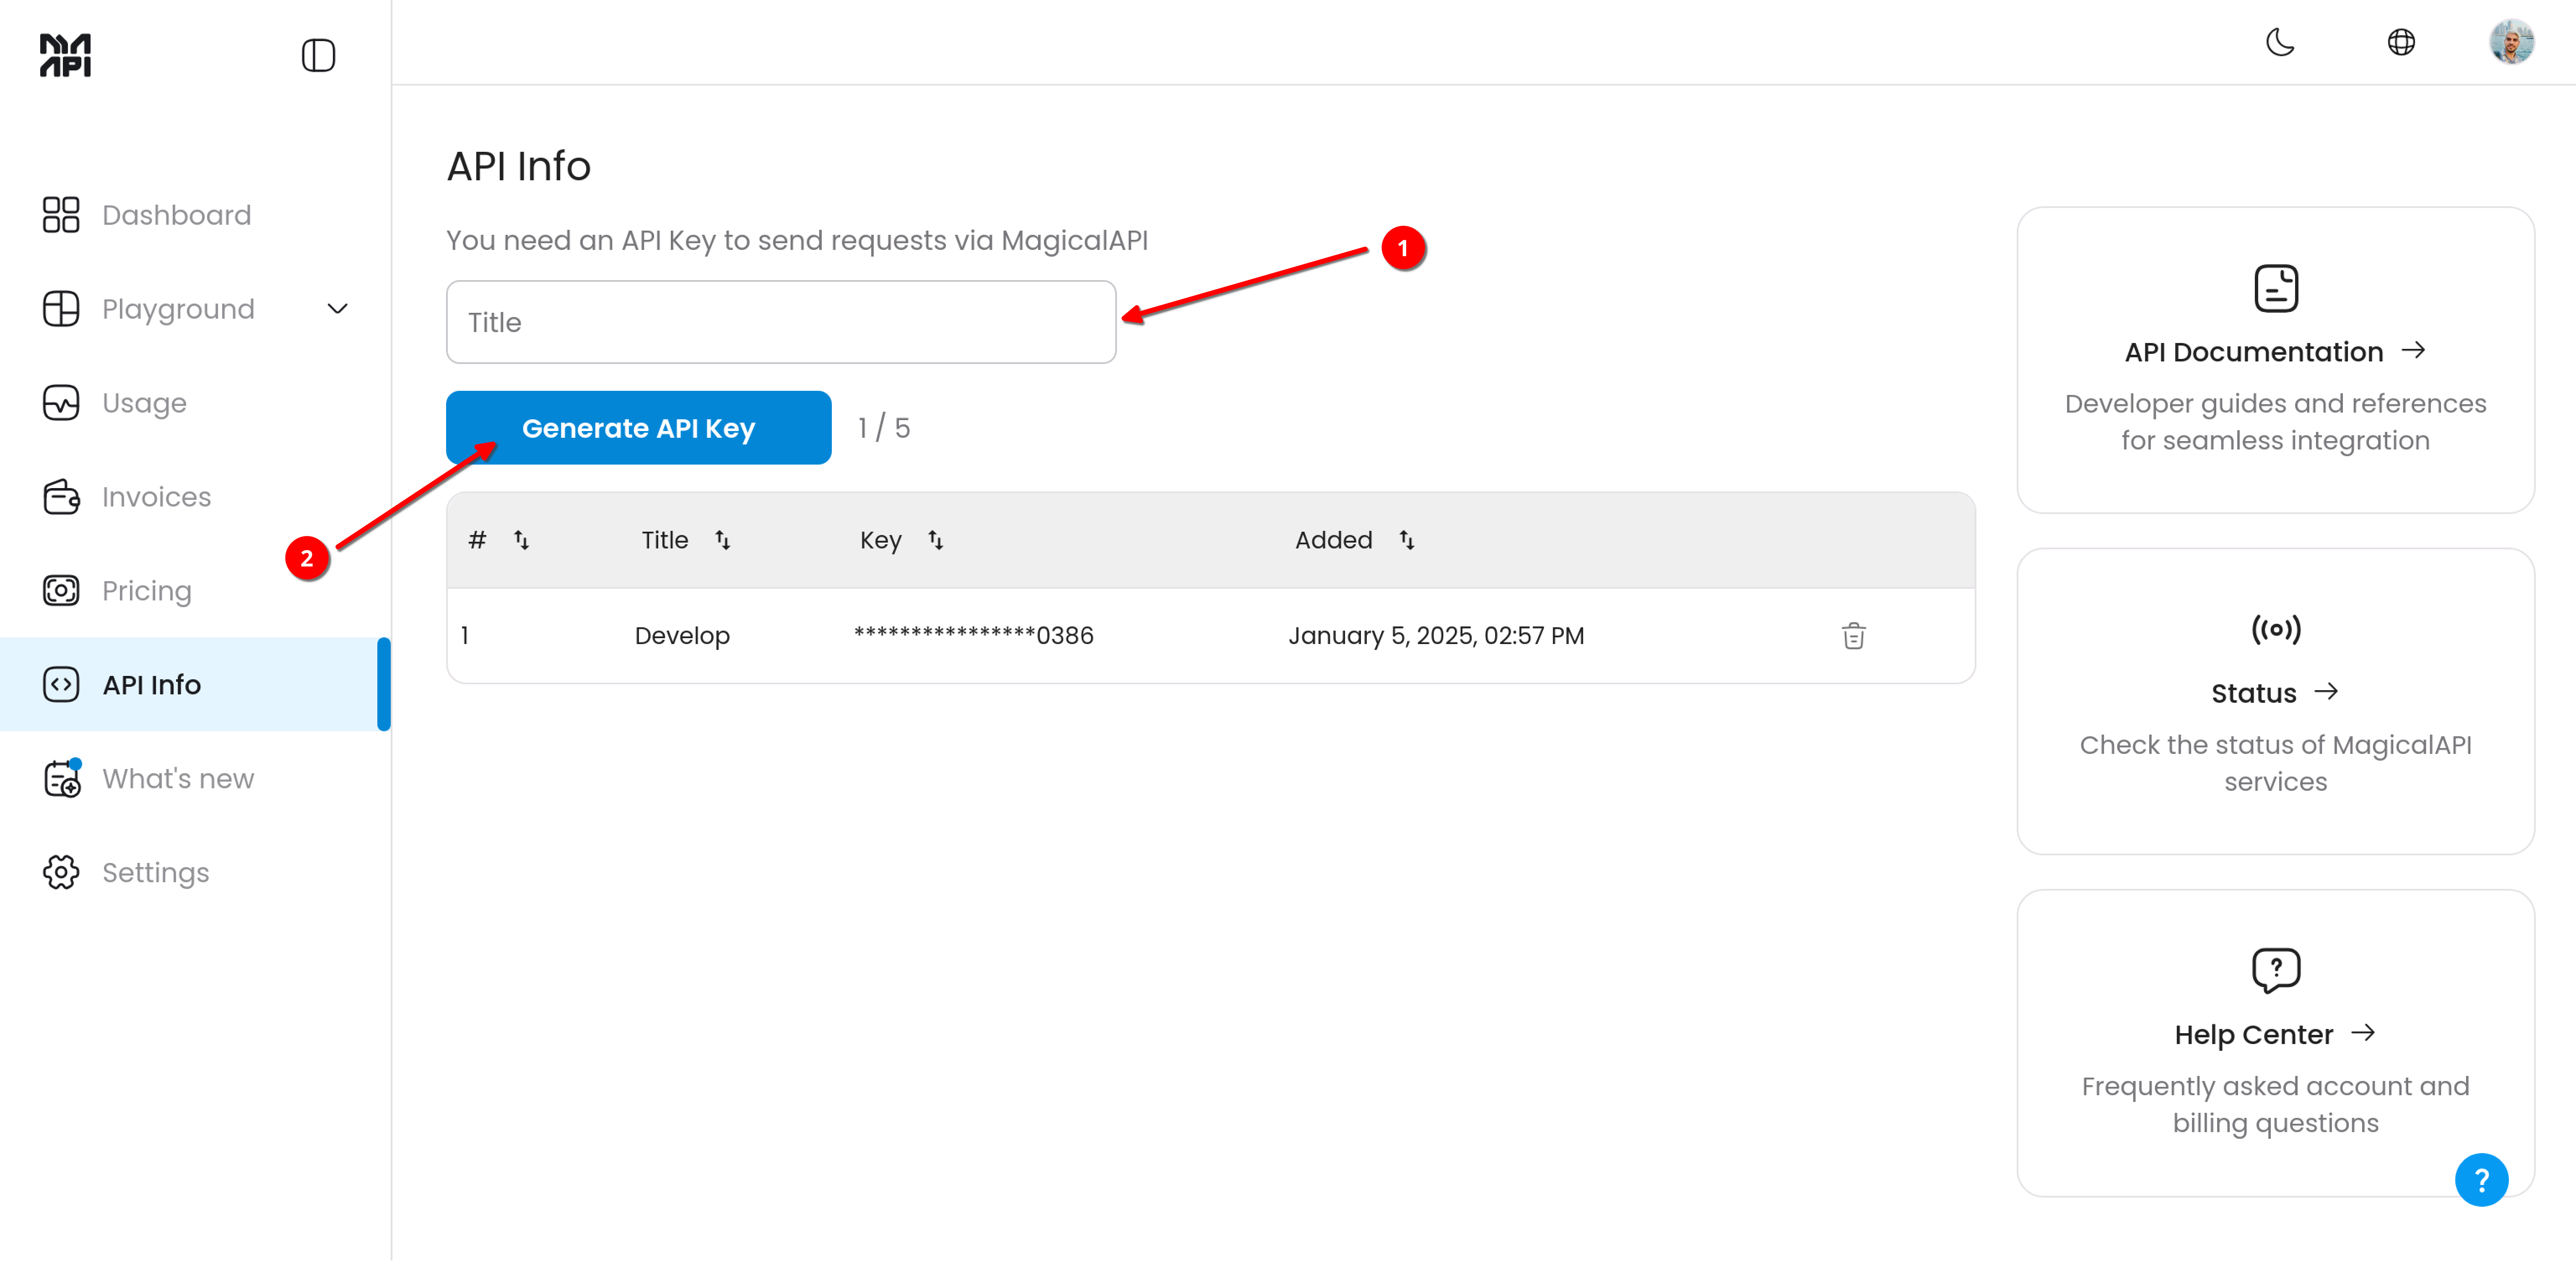Click the Invoices wallet icon
The width and height of the screenshot is (2576, 1273).
pyautogui.click(x=61, y=497)
